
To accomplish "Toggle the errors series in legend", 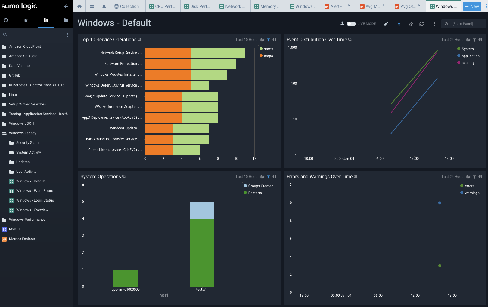I will click(467, 186).
